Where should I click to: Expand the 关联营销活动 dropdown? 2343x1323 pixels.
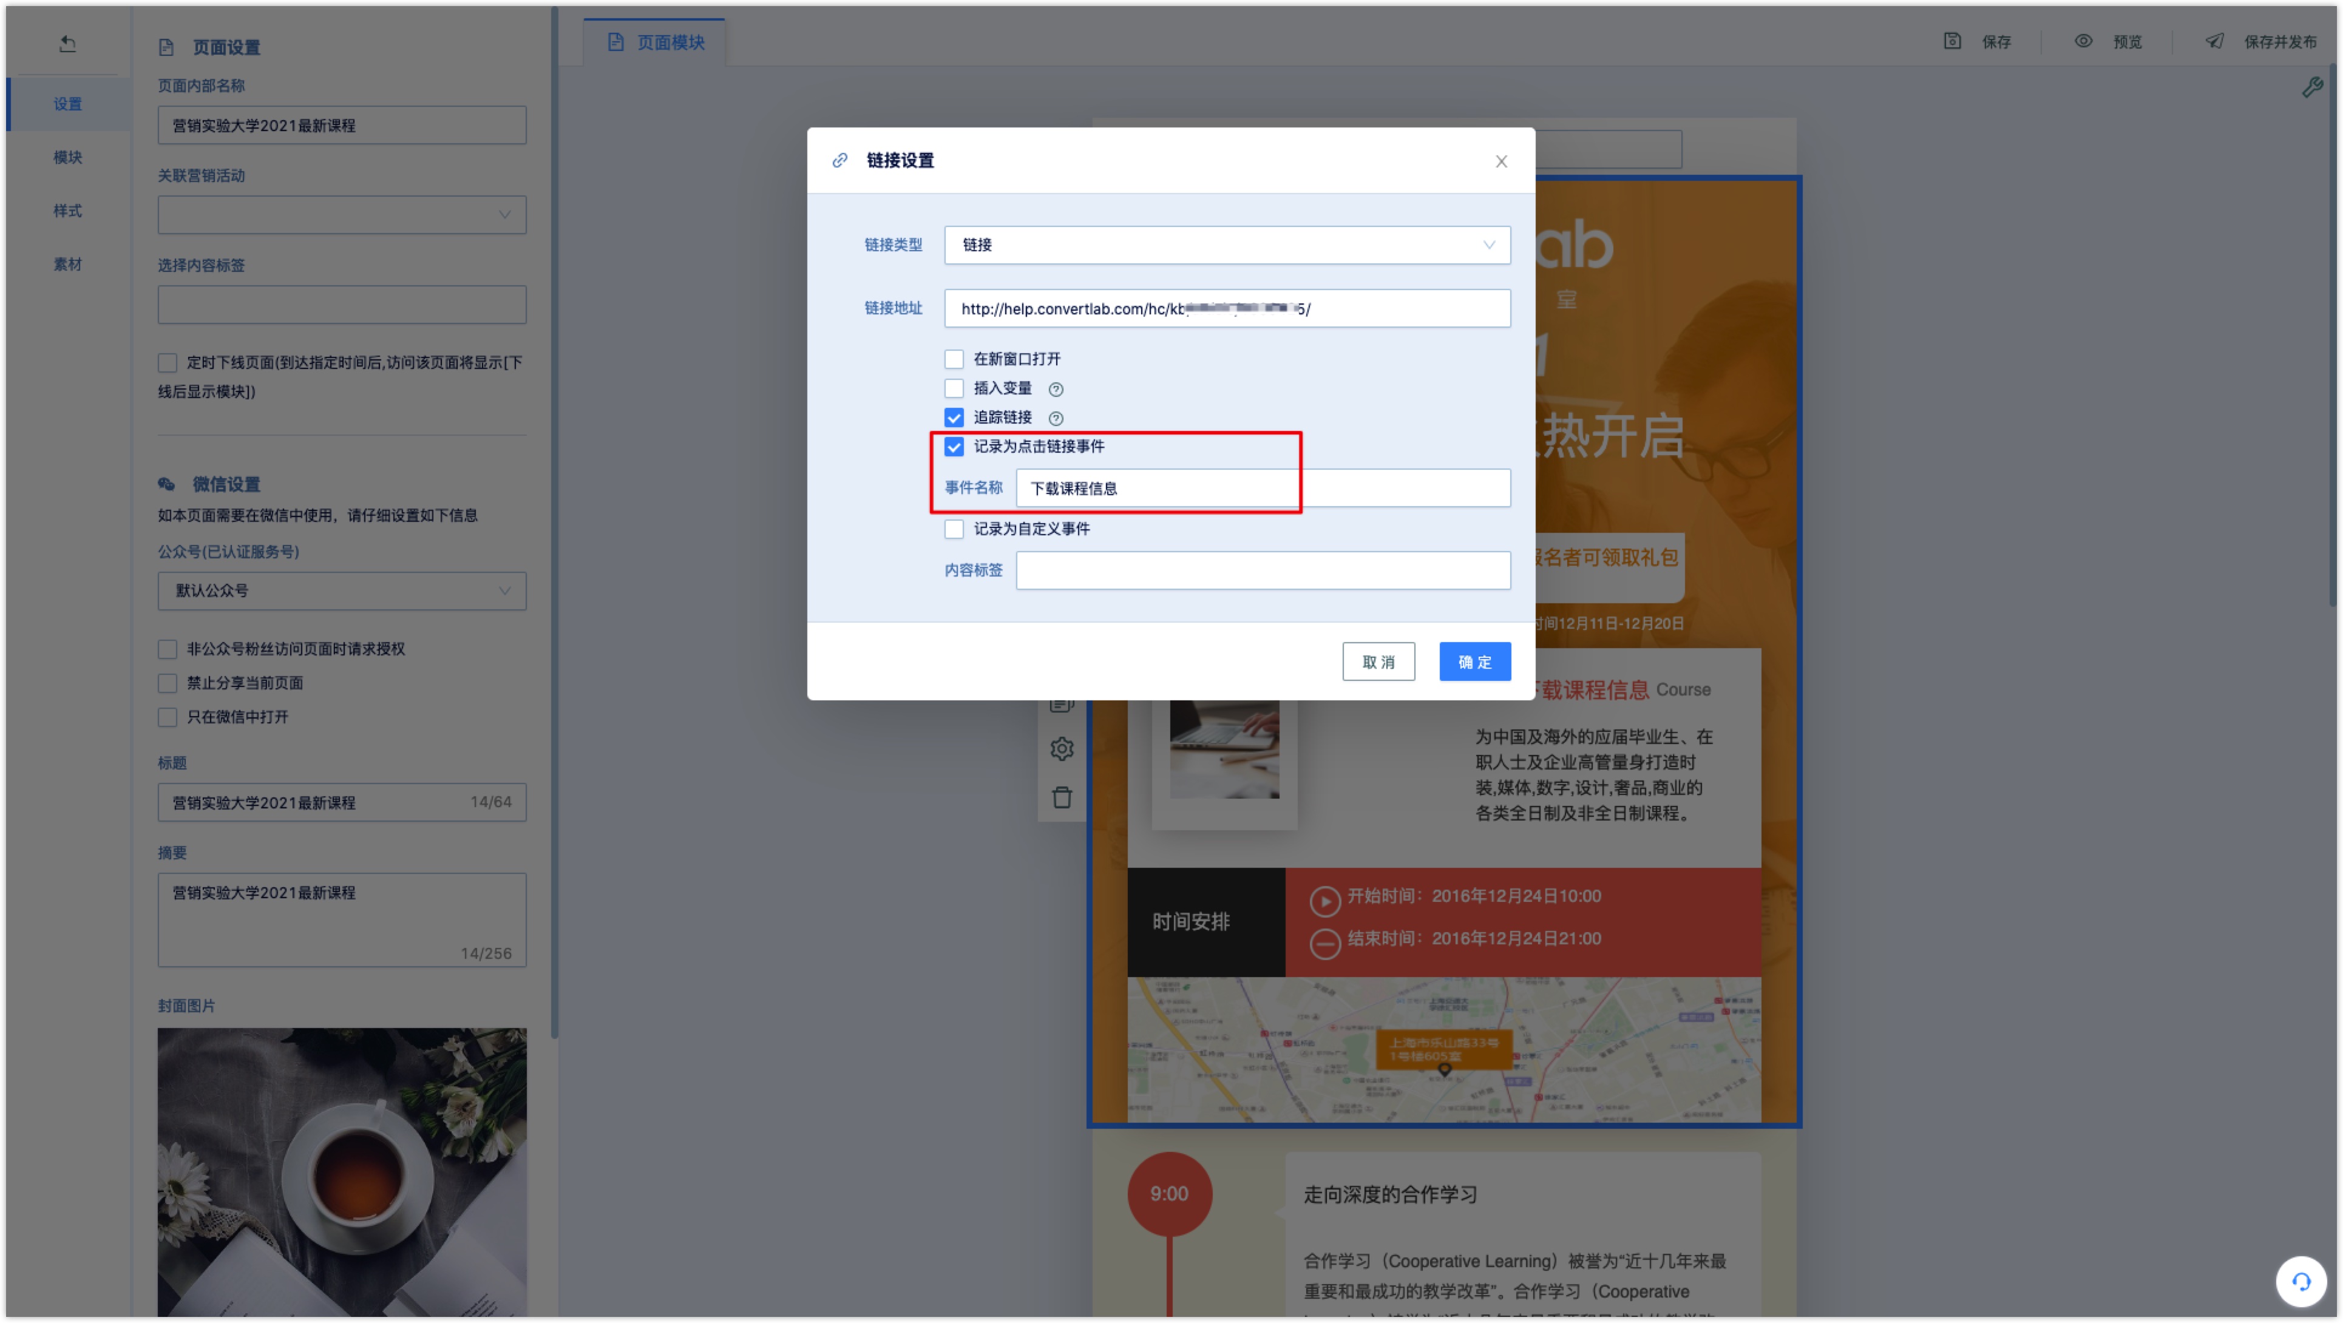pyautogui.click(x=341, y=215)
